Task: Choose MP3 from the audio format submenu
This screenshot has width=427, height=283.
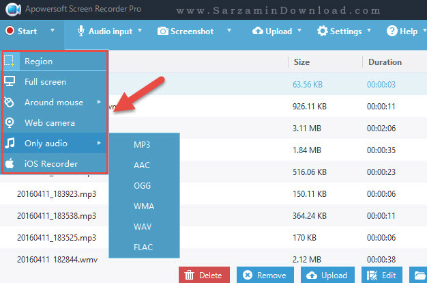Action: [142, 144]
